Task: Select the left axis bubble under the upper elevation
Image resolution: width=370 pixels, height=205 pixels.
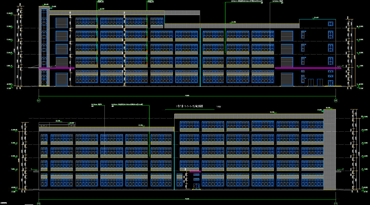Action: coord(39,100)
